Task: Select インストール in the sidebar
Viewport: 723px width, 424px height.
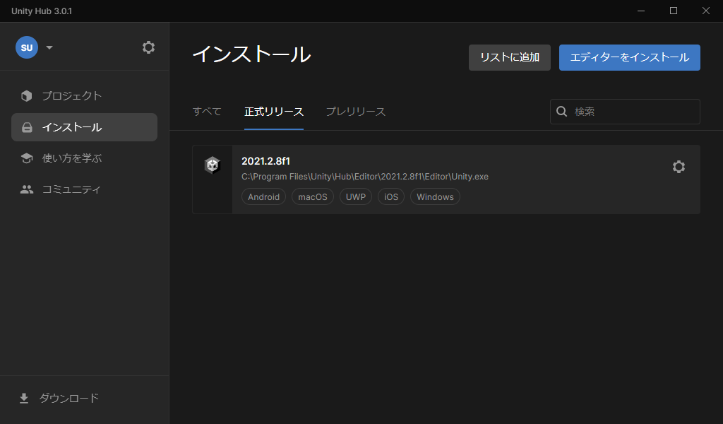Action: pyautogui.click(x=71, y=127)
